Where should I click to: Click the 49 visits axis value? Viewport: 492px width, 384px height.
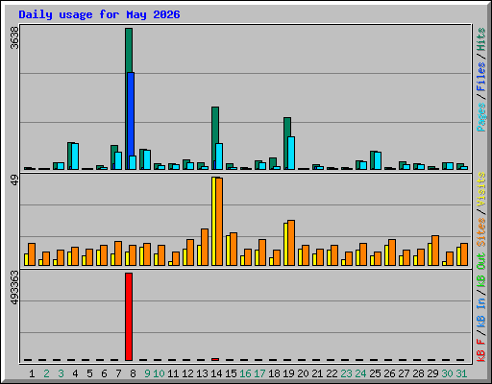pos(14,180)
